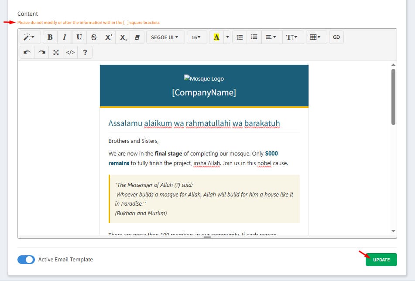415x281 pixels.
Task: Click the "The Messenger of Allah" quote line
Action: coord(154,185)
